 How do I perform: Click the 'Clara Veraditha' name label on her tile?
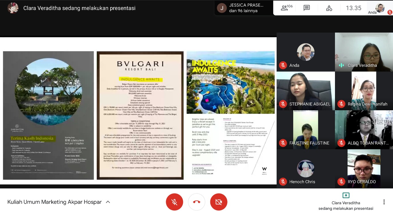tap(362, 65)
